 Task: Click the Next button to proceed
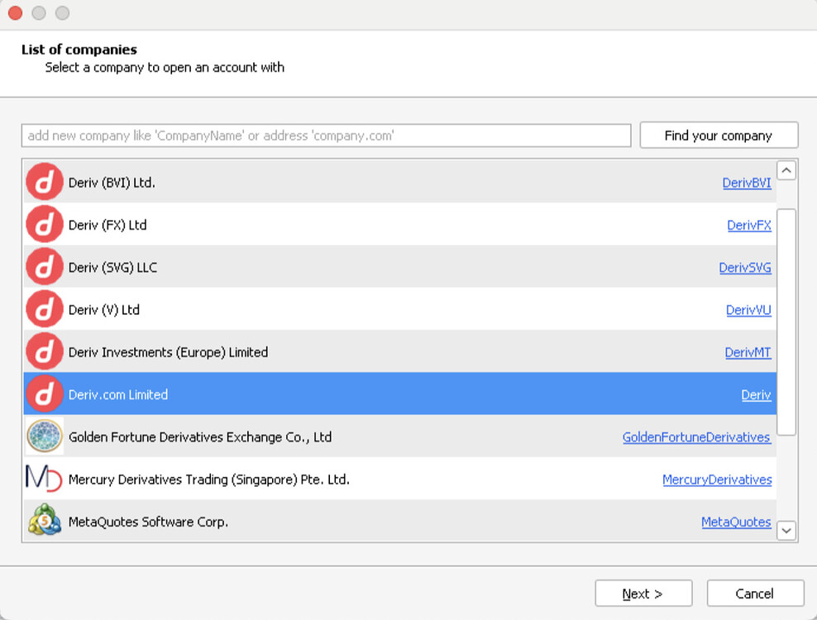[x=643, y=593]
